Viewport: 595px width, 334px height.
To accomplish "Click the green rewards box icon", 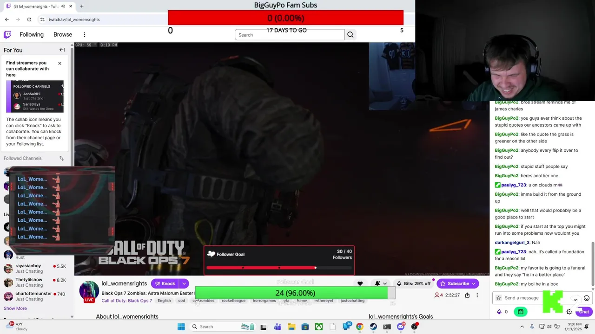I will (521, 312).
